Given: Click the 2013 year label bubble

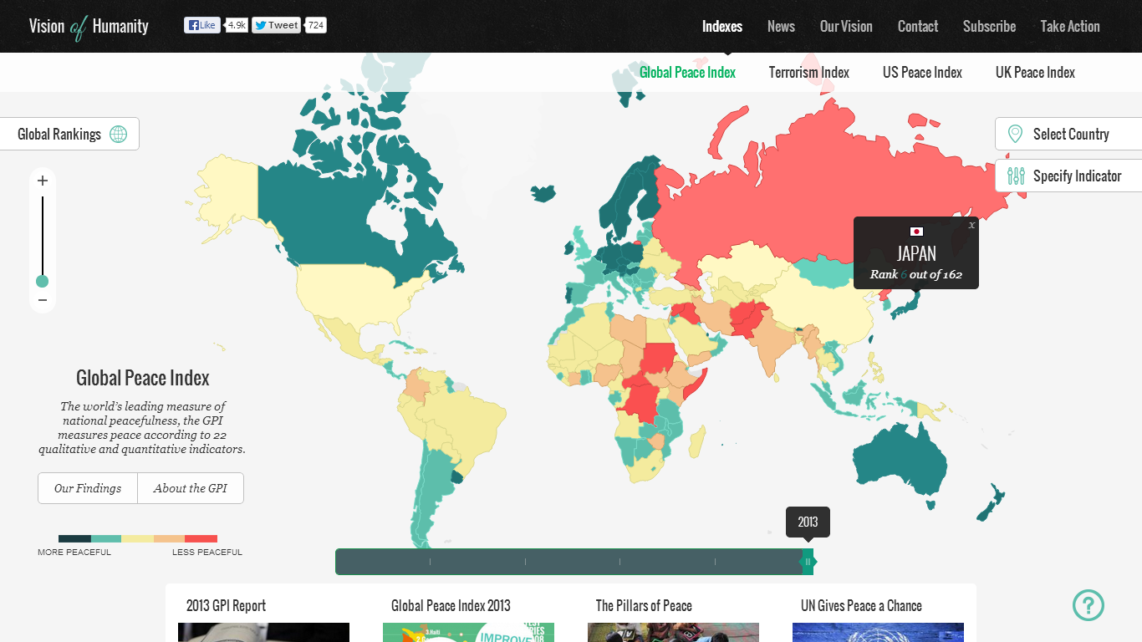Looking at the screenshot, I should [808, 522].
